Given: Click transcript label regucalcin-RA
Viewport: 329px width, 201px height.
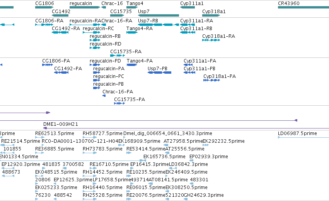Looking at the screenshot, I should tap(85, 21).
